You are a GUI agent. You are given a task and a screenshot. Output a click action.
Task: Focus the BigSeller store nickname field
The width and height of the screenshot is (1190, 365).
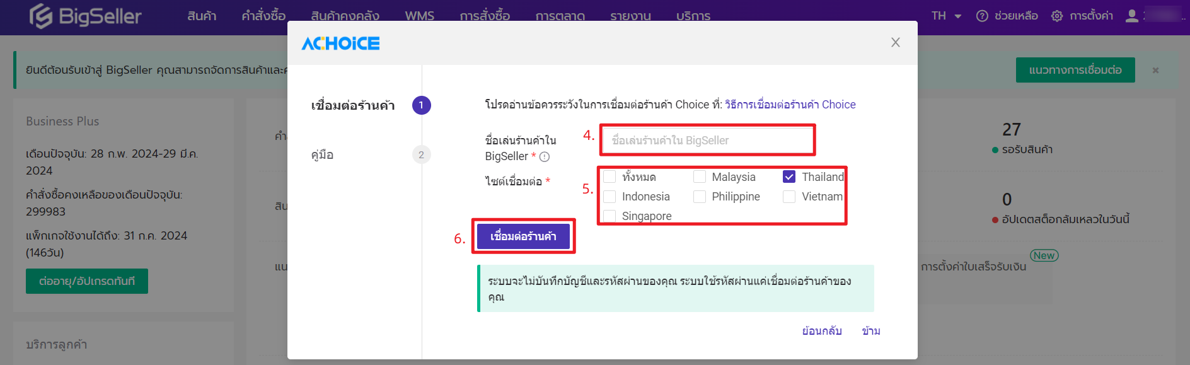pos(708,141)
